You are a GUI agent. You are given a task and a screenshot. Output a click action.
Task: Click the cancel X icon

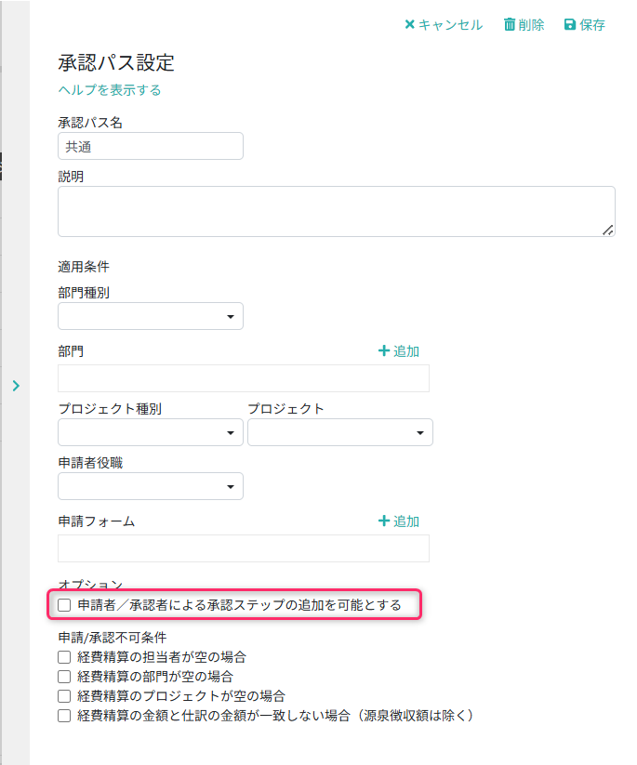point(409,25)
